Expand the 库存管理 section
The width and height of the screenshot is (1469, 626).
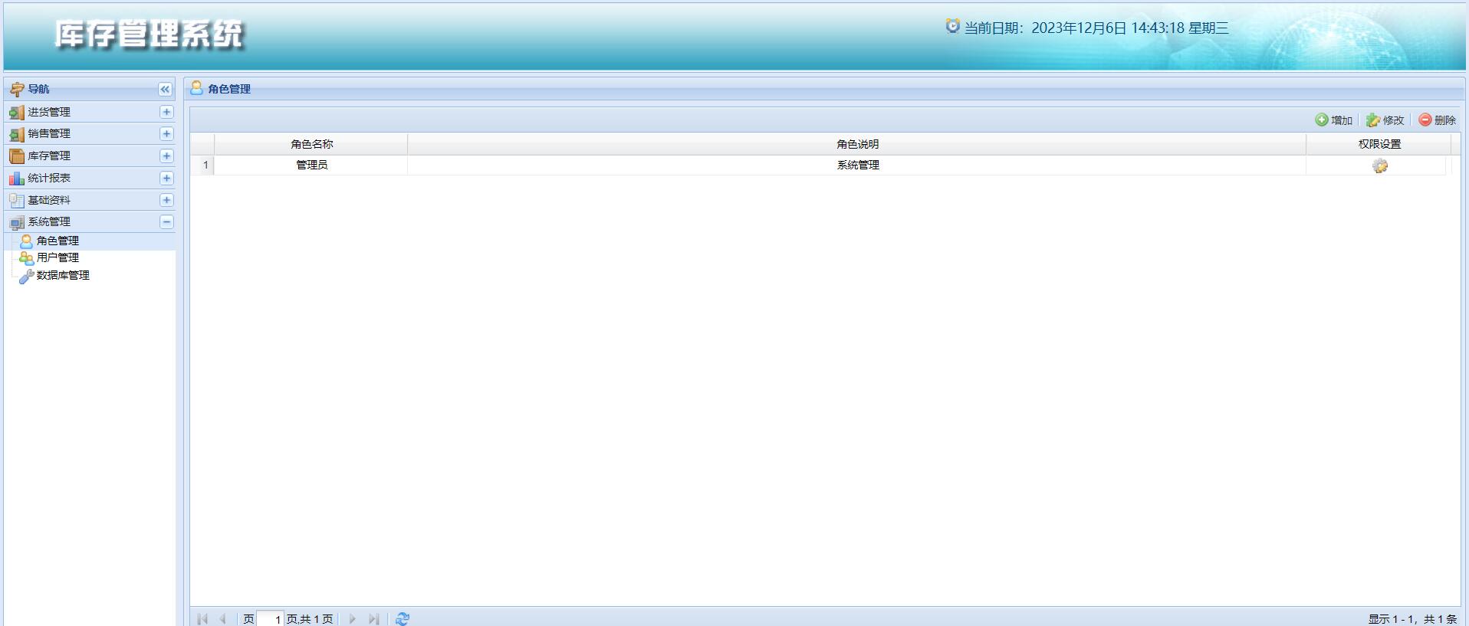[x=166, y=156]
